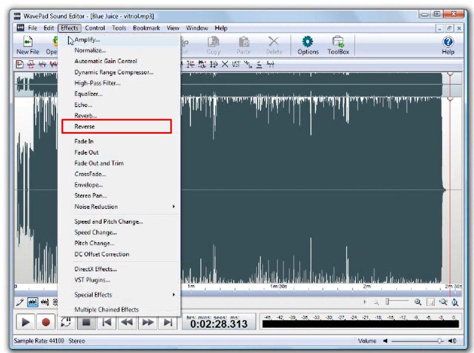Image resolution: width=474 pixels, height=353 pixels.
Task: Toggle the highlighted selection mode tool
Action: (32, 302)
